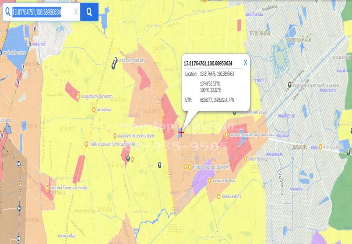Click the popup's bold coordinate title
Viewport: 352px width, 244px height.
point(208,63)
